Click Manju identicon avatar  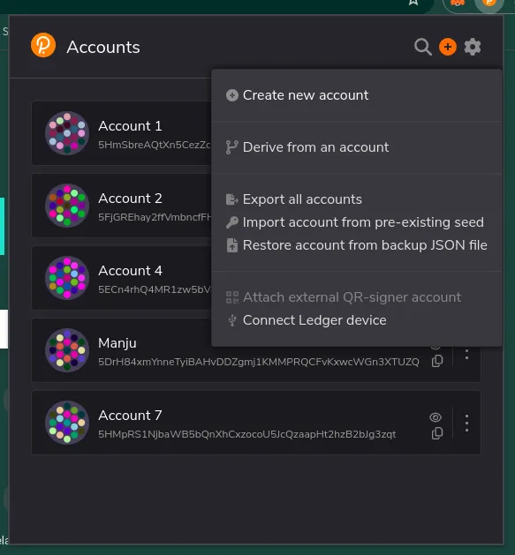[x=67, y=350]
